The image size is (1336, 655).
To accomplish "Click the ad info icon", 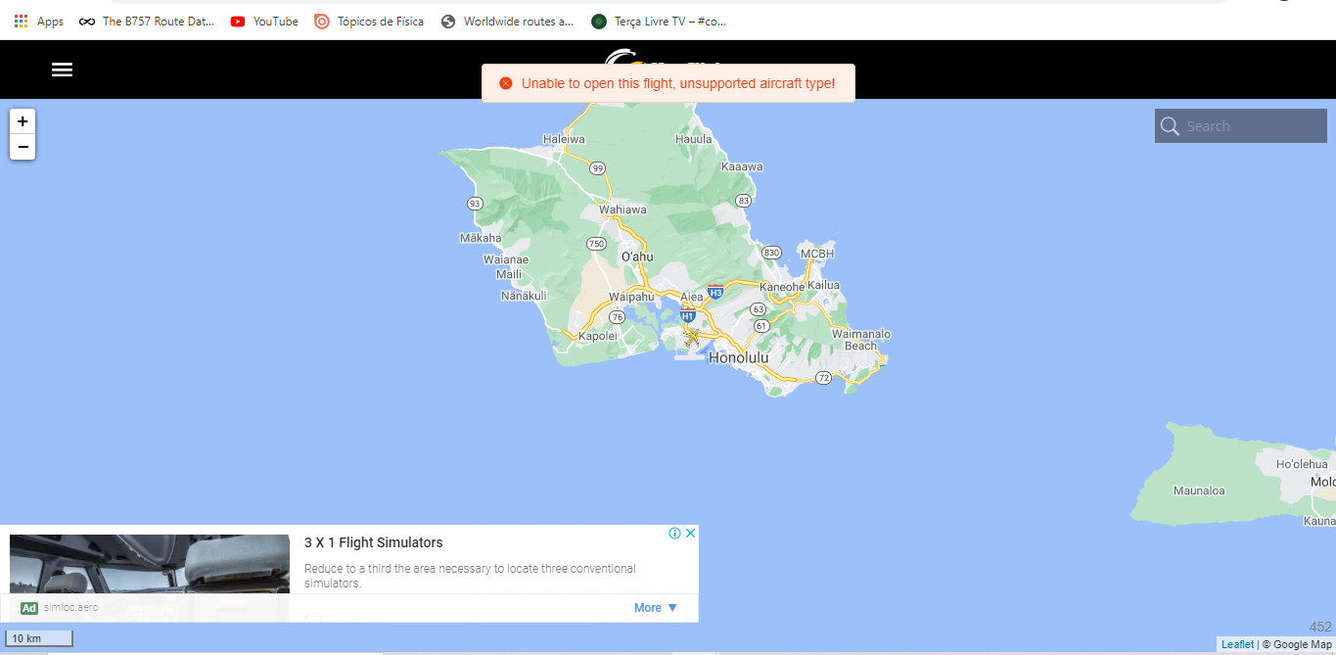I will pos(674,534).
